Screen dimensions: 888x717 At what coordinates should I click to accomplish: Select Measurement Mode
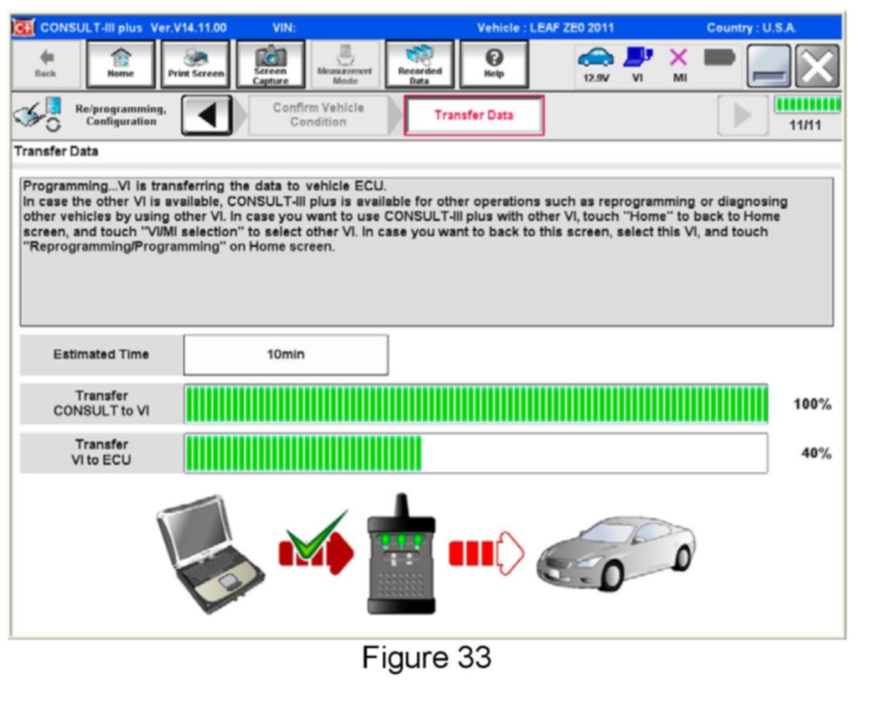tap(345, 64)
